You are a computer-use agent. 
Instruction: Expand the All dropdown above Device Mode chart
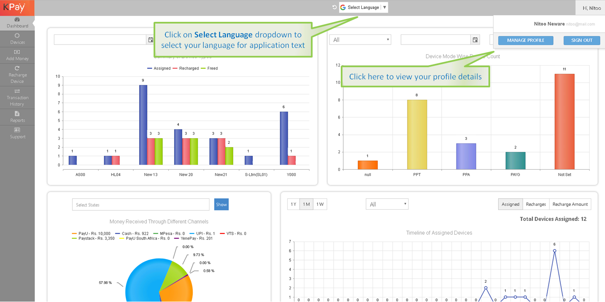click(x=360, y=40)
